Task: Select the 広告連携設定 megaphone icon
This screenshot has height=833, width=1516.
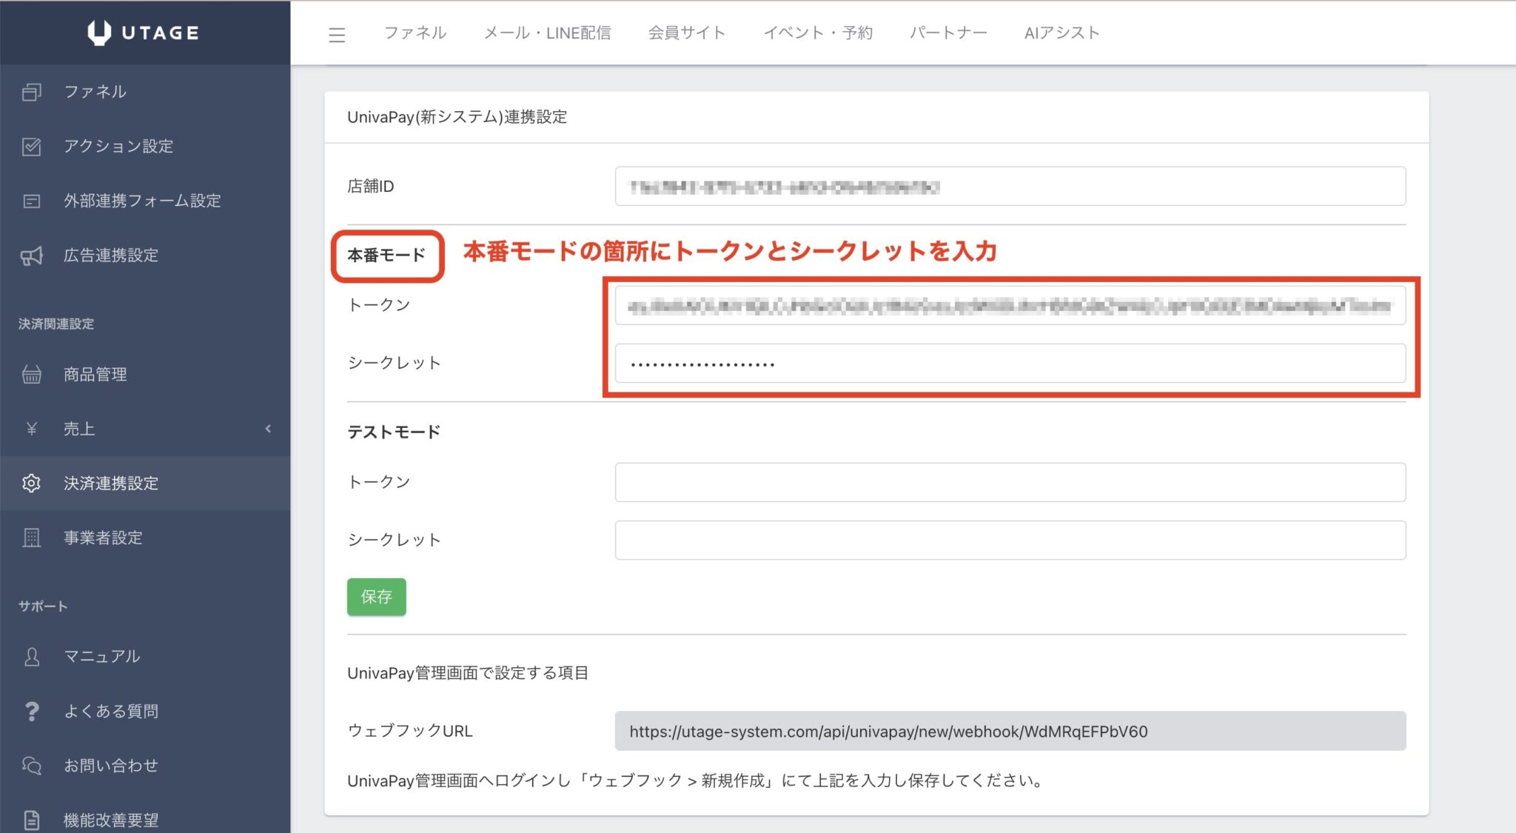Action: (x=30, y=255)
